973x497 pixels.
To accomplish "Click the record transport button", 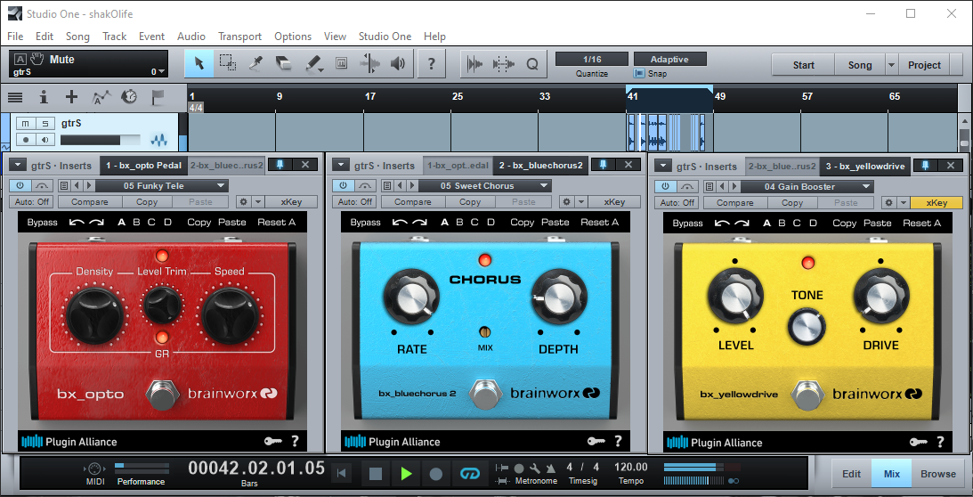I will [x=436, y=474].
